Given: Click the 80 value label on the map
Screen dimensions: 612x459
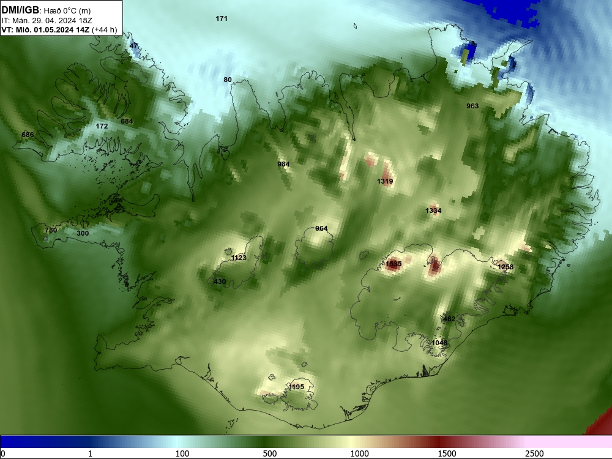Looking at the screenshot, I should (228, 80).
